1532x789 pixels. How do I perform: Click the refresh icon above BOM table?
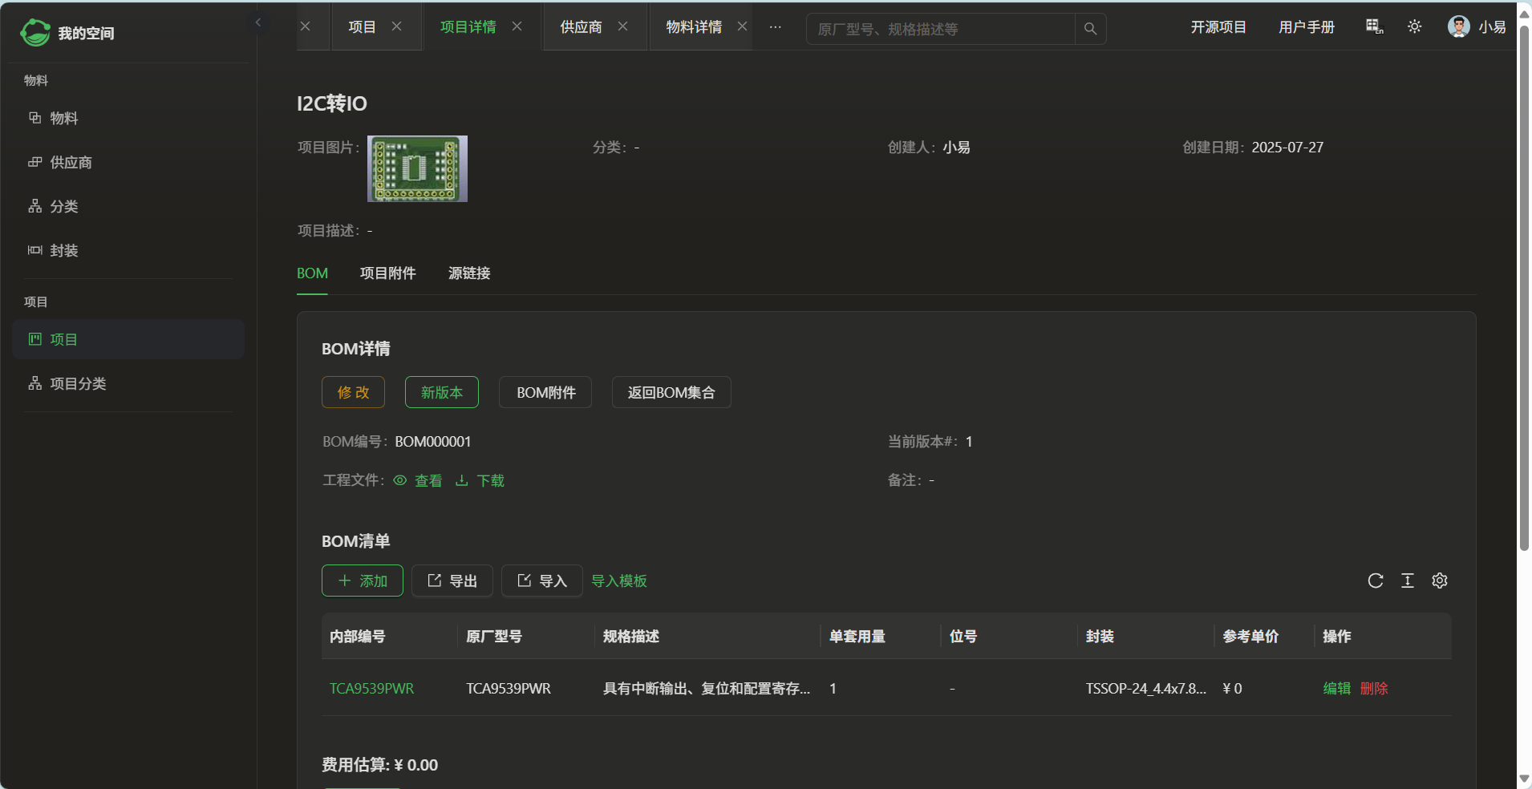coord(1375,581)
